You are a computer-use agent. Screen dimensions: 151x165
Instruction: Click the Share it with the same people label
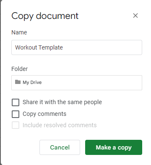tap(62, 102)
